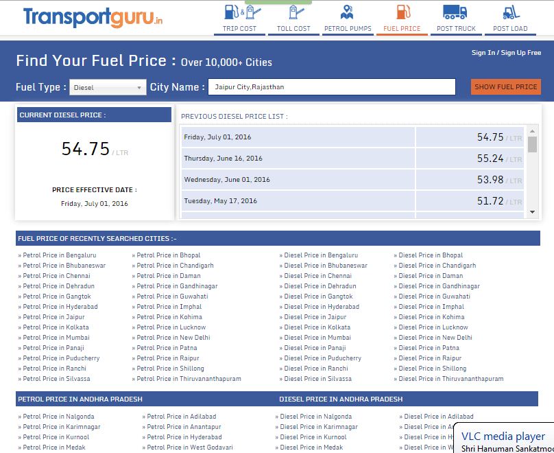Select the Fuel Price pump icon

tap(402, 12)
